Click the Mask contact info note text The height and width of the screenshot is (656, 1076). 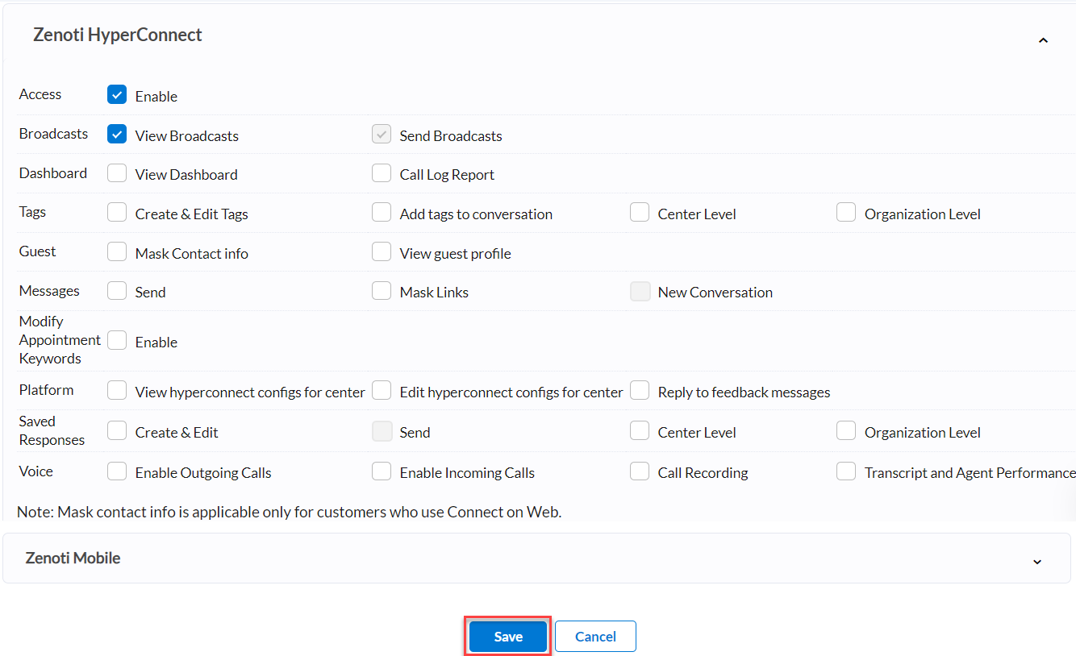tap(289, 512)
